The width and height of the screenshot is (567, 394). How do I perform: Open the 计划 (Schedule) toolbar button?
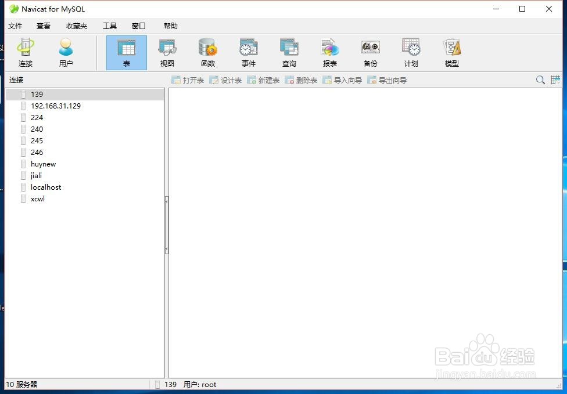click(x=411, y=53)
